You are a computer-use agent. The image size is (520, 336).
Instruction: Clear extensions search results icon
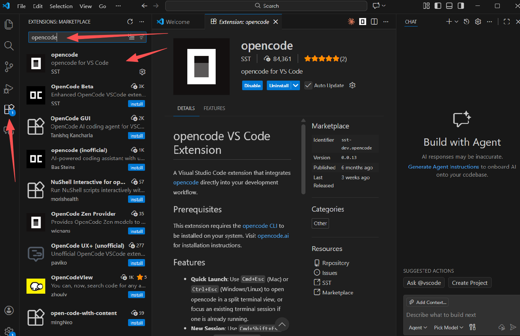click(x=131, y=37)
